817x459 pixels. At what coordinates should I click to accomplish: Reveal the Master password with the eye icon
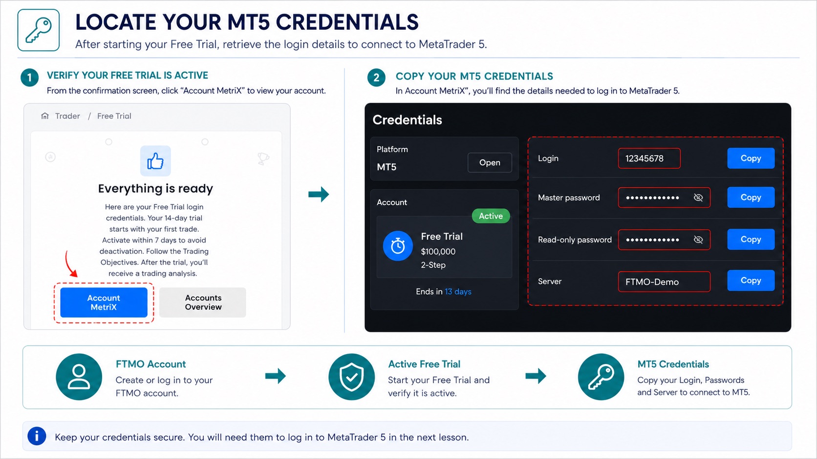click(698, 198)
